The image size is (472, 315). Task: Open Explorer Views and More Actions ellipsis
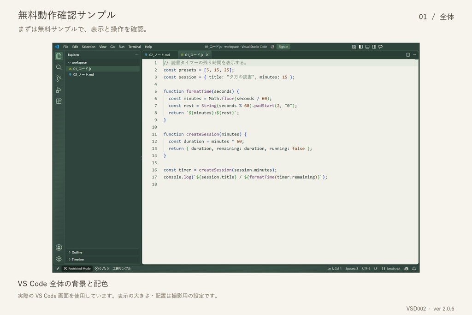pos(137,55)
